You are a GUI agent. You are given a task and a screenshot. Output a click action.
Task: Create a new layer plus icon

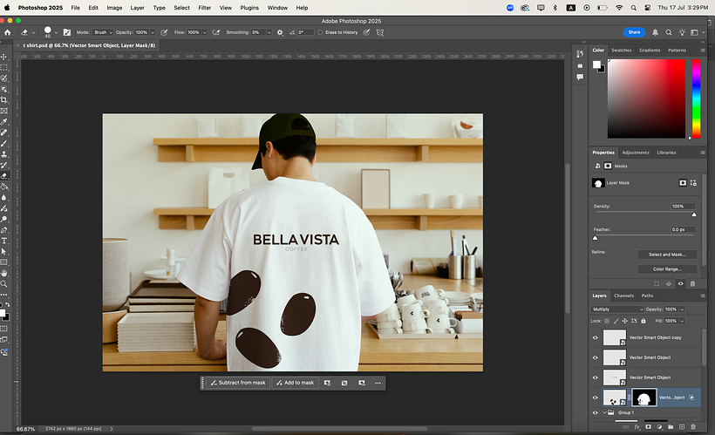[x=682, y=427]
